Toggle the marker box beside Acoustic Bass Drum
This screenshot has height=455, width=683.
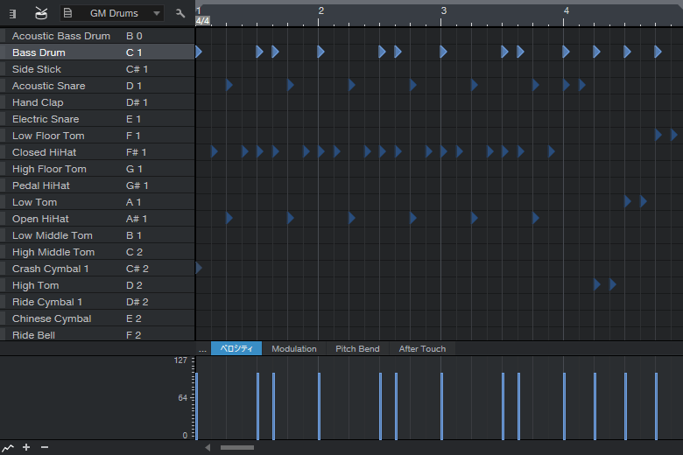click(x=3, y=36)
